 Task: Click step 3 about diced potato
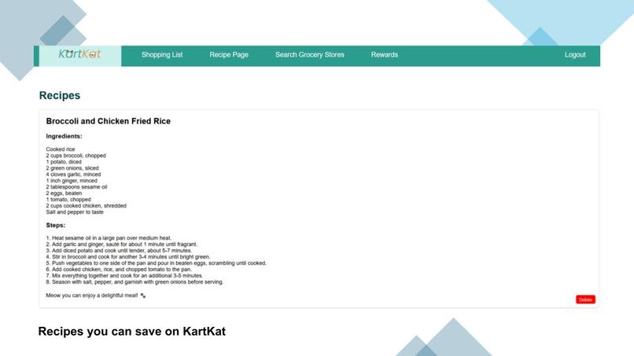tap(119, 251)
